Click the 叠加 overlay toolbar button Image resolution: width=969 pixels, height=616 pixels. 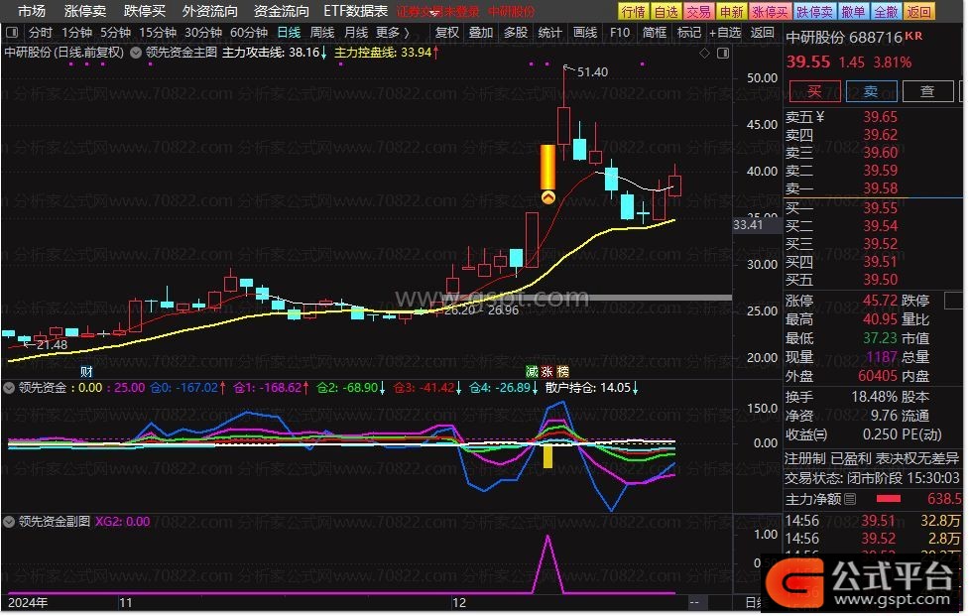click(x=481, y=32)
